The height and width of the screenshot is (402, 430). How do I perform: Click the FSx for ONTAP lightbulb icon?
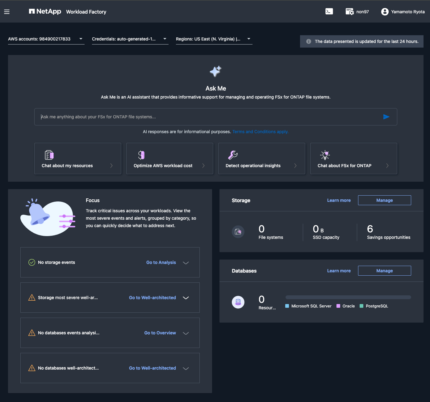pyautogui.click(x=325, y=155)
